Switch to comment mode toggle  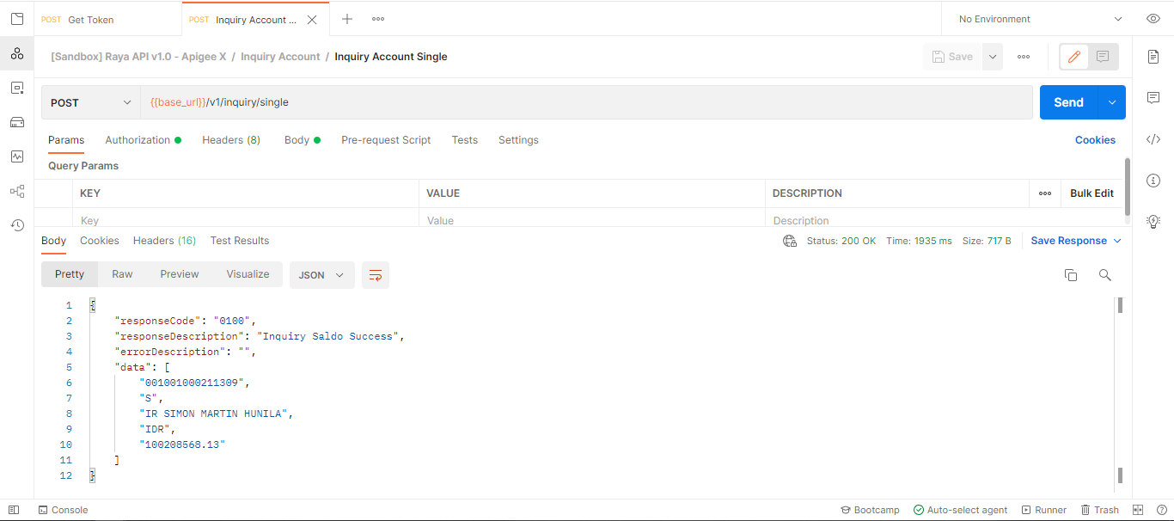pos(1103,57)
